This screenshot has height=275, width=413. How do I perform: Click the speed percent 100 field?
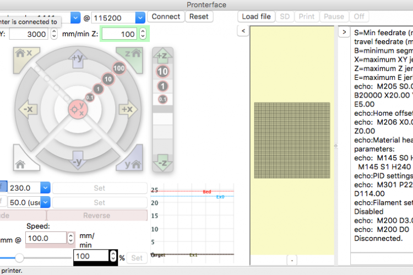coord(91,256)
